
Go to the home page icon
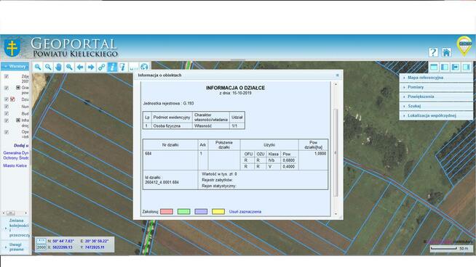(446, 52)
